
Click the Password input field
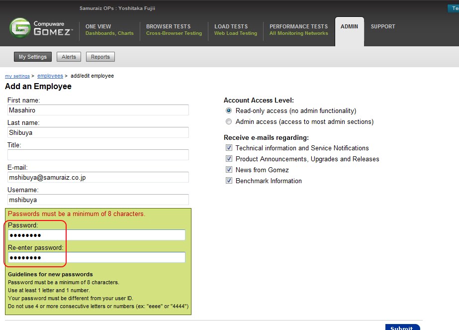pos(96,235)
